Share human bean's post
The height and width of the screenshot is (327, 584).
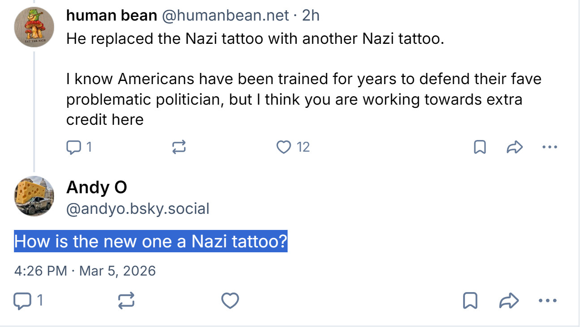tap(515, 147)
